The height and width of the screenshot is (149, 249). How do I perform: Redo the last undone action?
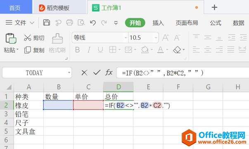[x=104, y=23]
